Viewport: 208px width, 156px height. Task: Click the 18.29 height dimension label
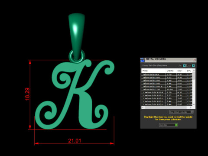point(27,94)
